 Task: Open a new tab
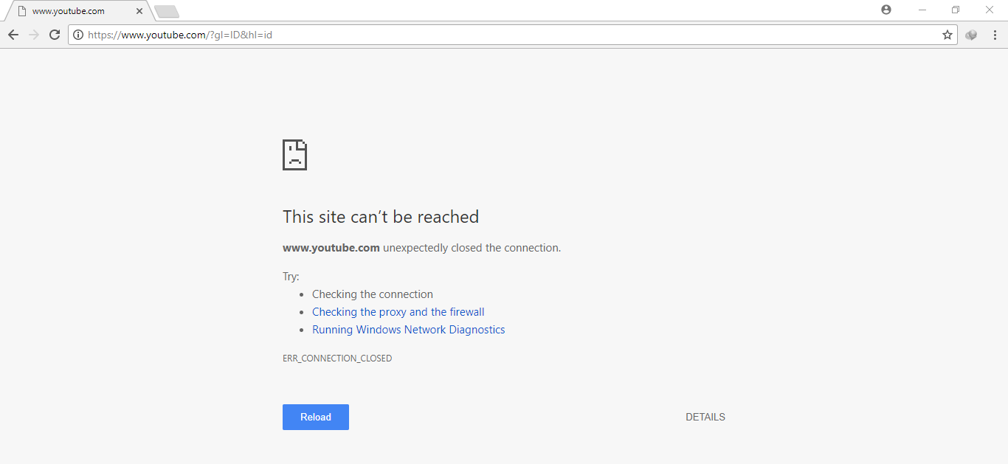(x=167, y=11)
